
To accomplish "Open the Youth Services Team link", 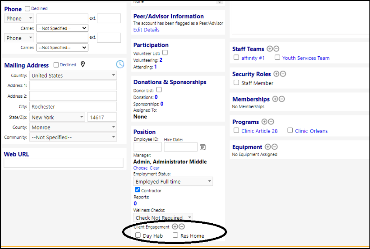I will 306,58.
